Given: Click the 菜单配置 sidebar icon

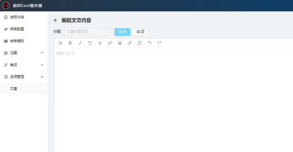Looking at the screenshot, I should 6,29.
